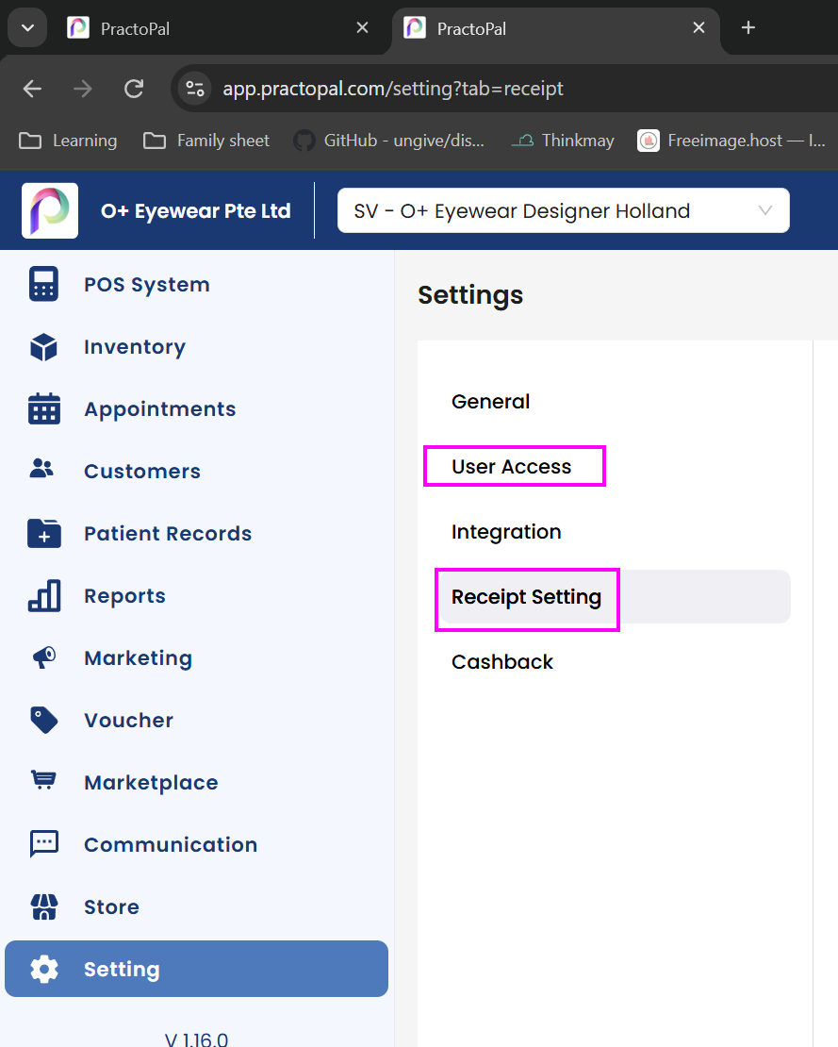Screen dimensions: 838x1047
Task: Close the active PractoPal tab
Action: pyautogui.click(x=698, y=28)
